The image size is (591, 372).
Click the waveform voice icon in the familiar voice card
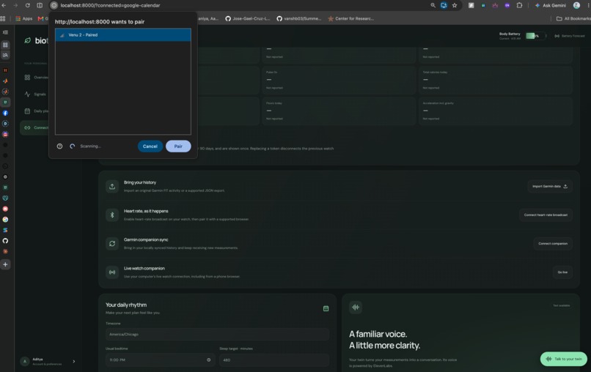pyautogui.click(x=356, y=308)
